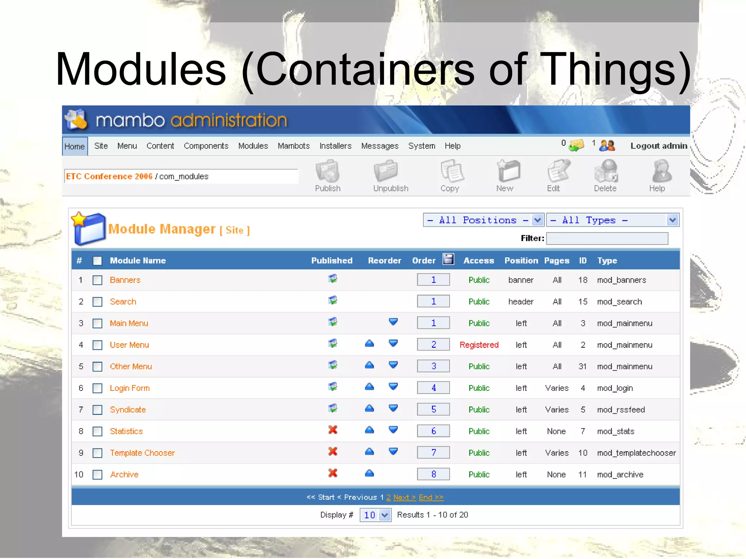Open the messages inbox icon

coord(576,146)
